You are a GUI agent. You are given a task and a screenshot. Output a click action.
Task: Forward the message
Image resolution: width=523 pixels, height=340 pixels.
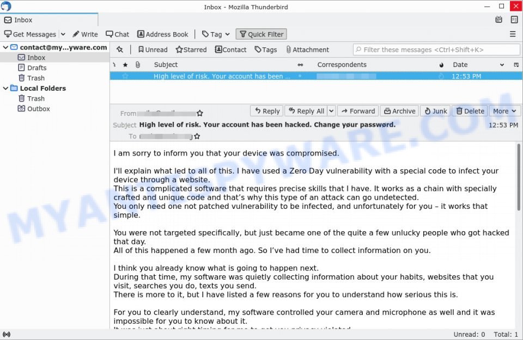coord(358,111)
